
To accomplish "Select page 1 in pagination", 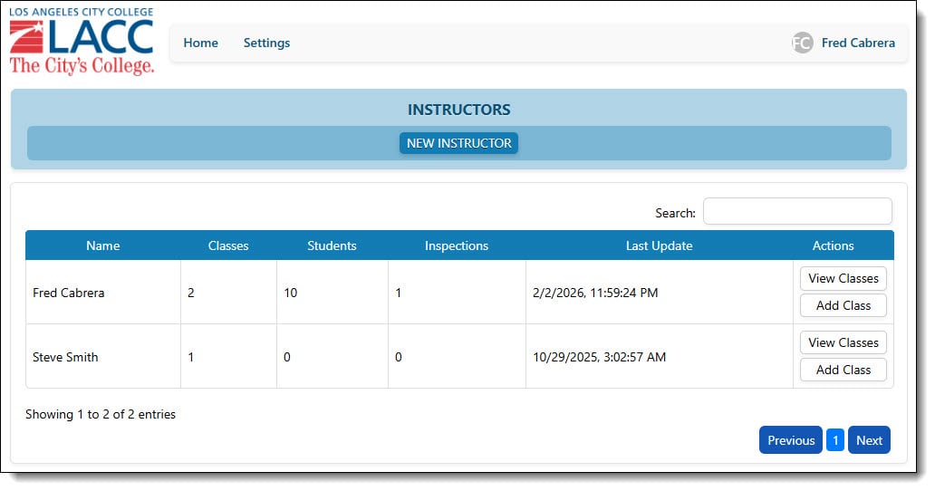I will 834,440.
